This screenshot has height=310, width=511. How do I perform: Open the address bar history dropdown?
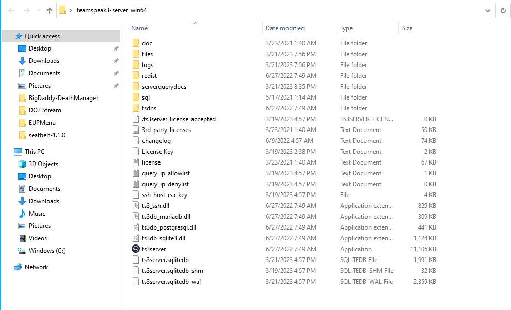(x=488, y=10)
